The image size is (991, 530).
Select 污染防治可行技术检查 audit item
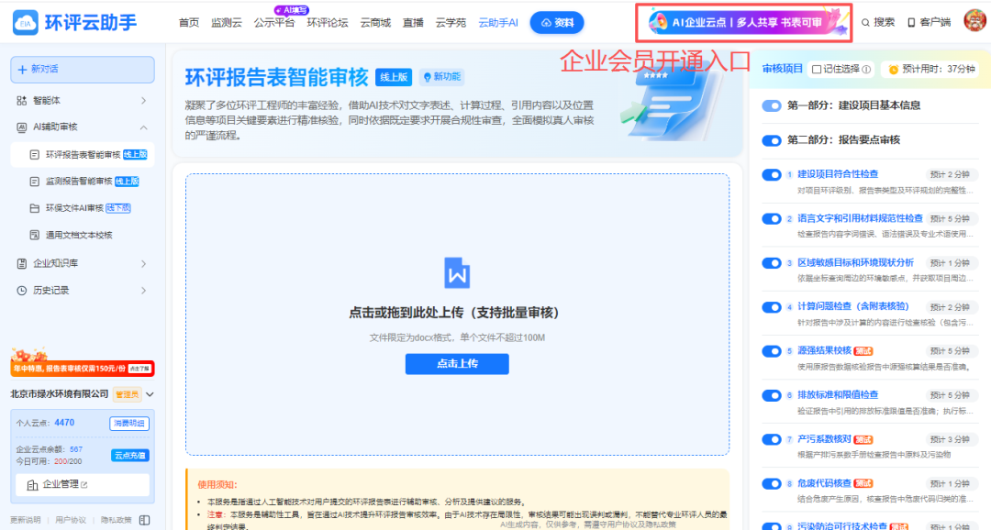coord(843,526)
